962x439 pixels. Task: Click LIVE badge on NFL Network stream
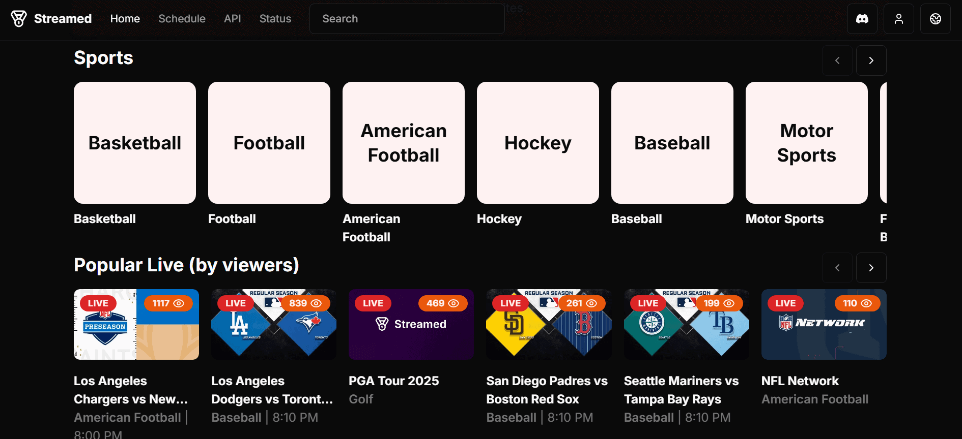785,303
